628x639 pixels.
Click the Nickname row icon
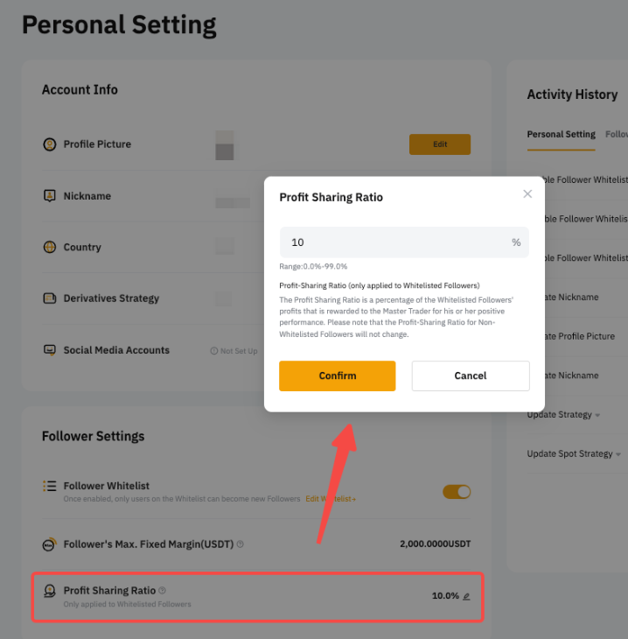click(50, 196)
